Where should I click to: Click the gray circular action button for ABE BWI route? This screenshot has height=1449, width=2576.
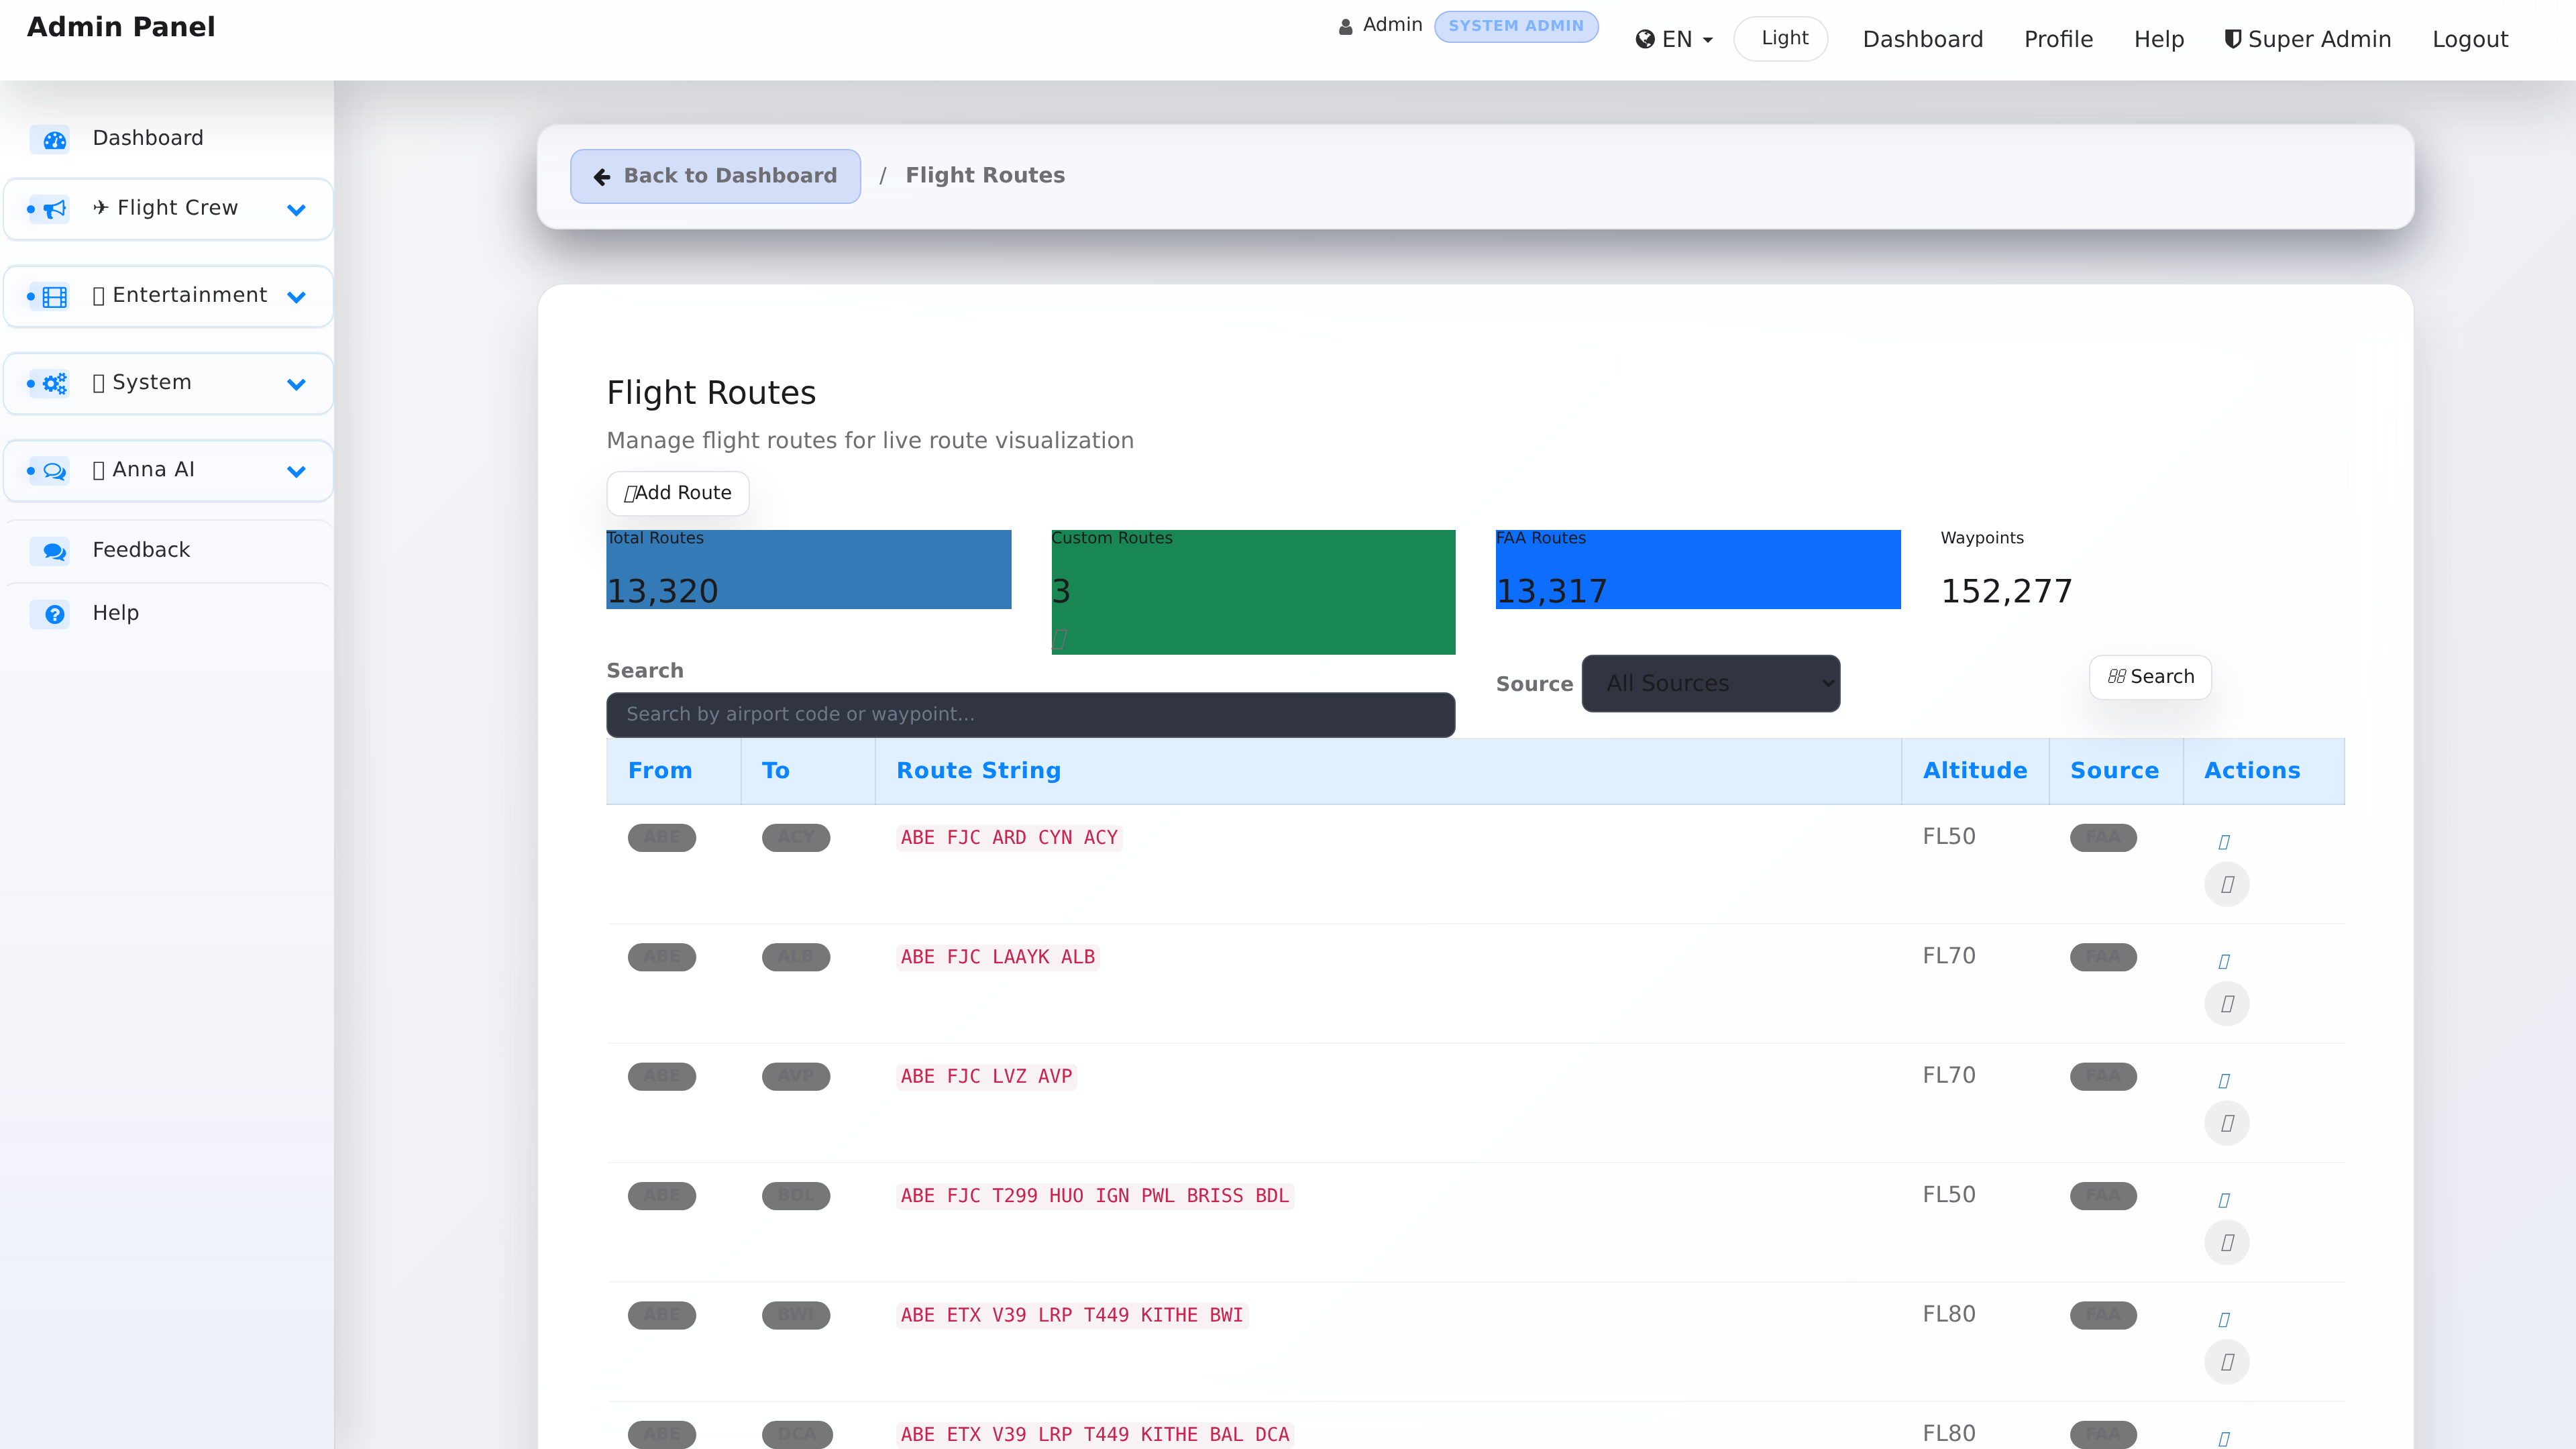(2227, 1362)
